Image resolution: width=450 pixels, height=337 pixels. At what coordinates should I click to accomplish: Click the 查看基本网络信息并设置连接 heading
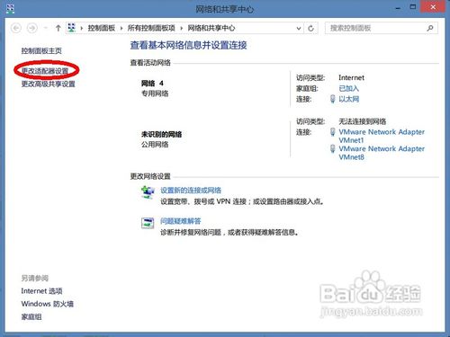point(188,45)
